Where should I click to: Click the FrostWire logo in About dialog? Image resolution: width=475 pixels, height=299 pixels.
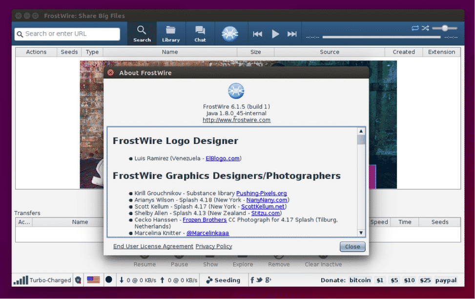click(x=236, y=91)
